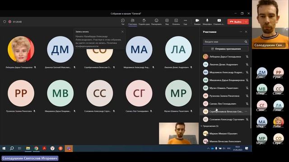Click the ЛА avatar tile in grid
The image size is (289, 162).
point(178,49)
